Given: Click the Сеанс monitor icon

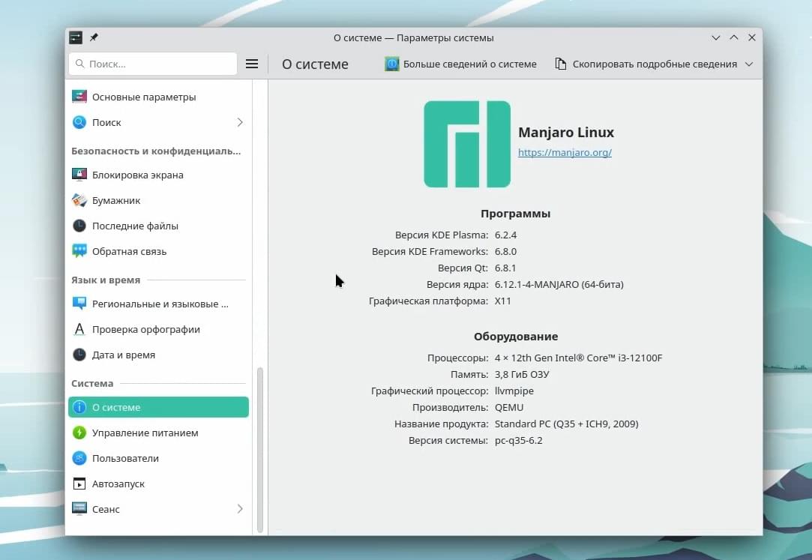Looking at the screenshot, I should pos(79,509).
